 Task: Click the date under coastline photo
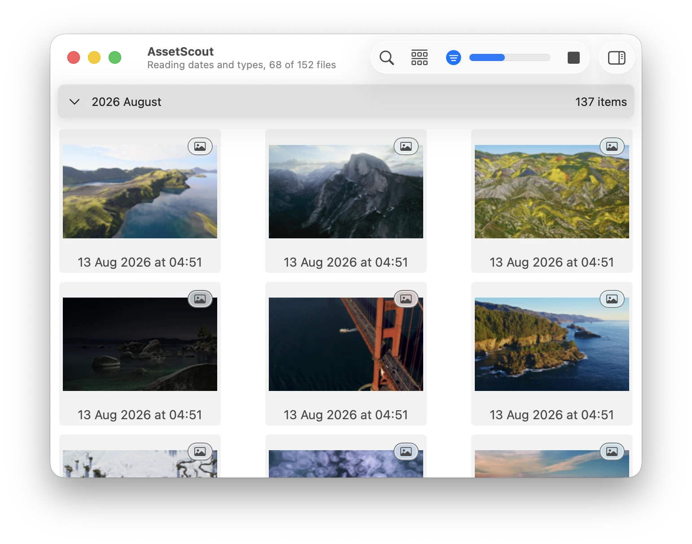[552, 415]
